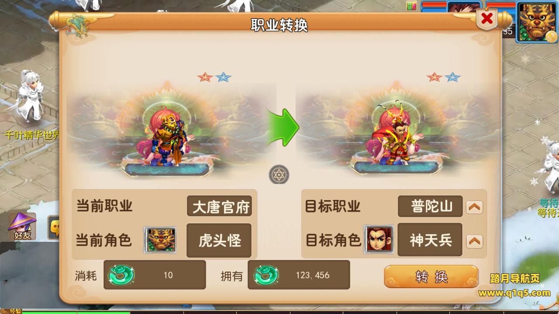The height and width of the screenshot is (314, 559).
Task: Open the 神天兵 target character field
Action: click(x=430, y=240)
